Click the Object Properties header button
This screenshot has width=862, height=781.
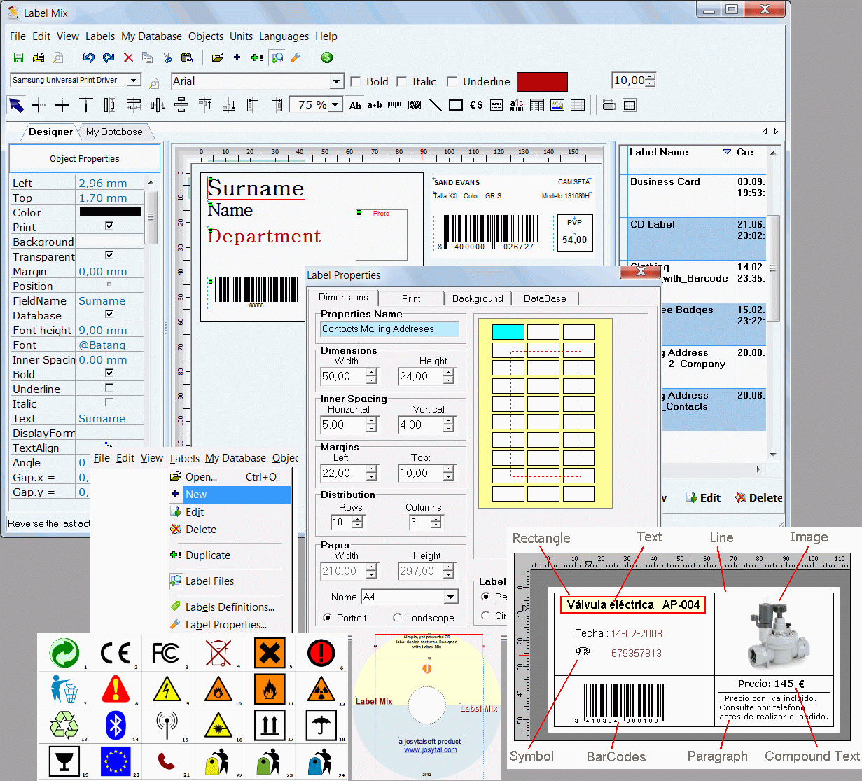pos(85,159)
